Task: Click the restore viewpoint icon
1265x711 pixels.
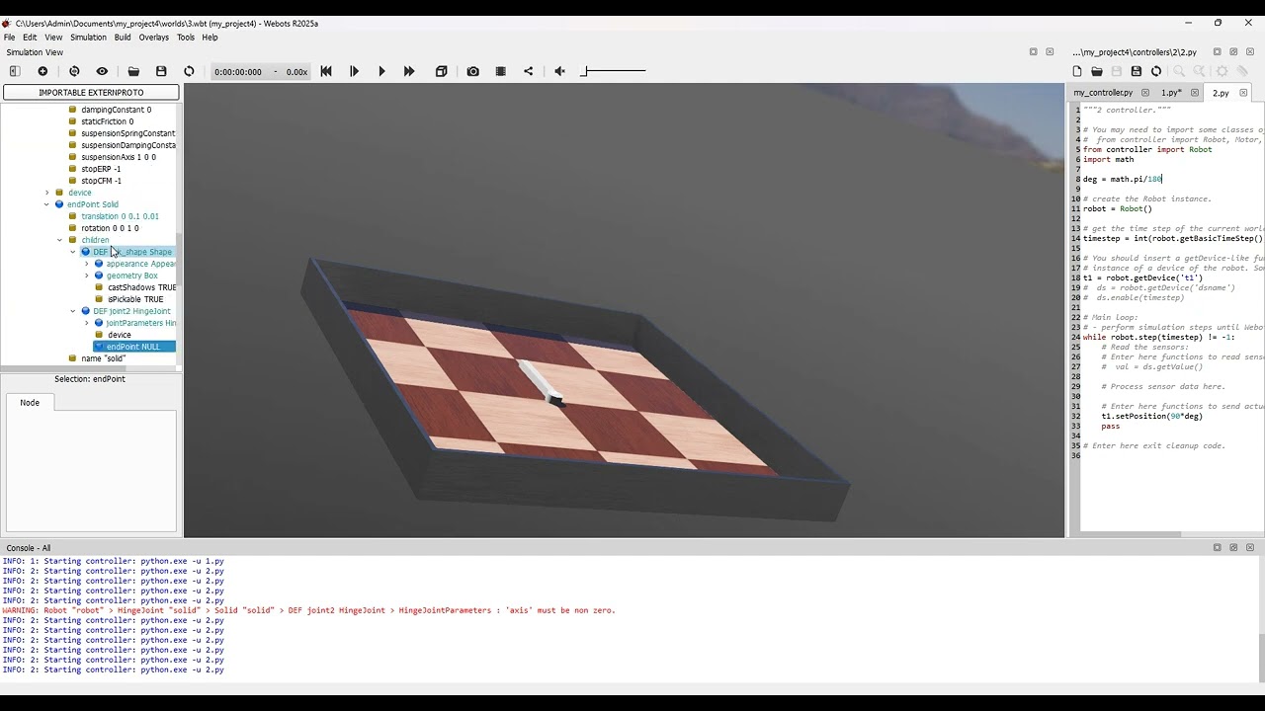Action: [74, 71]
